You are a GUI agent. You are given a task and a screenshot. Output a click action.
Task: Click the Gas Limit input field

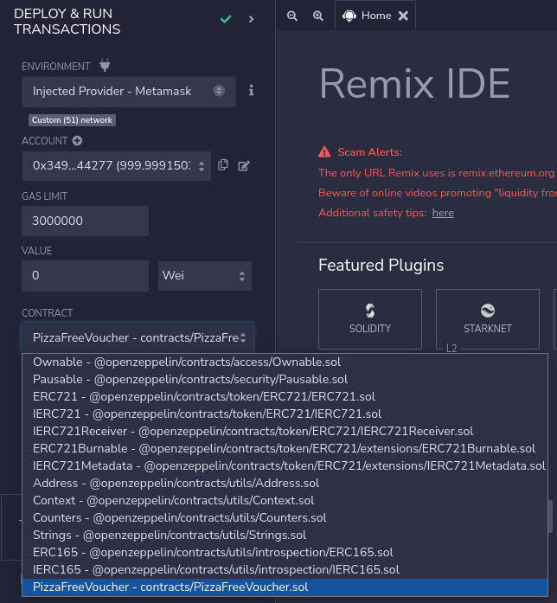pos(85,221)
